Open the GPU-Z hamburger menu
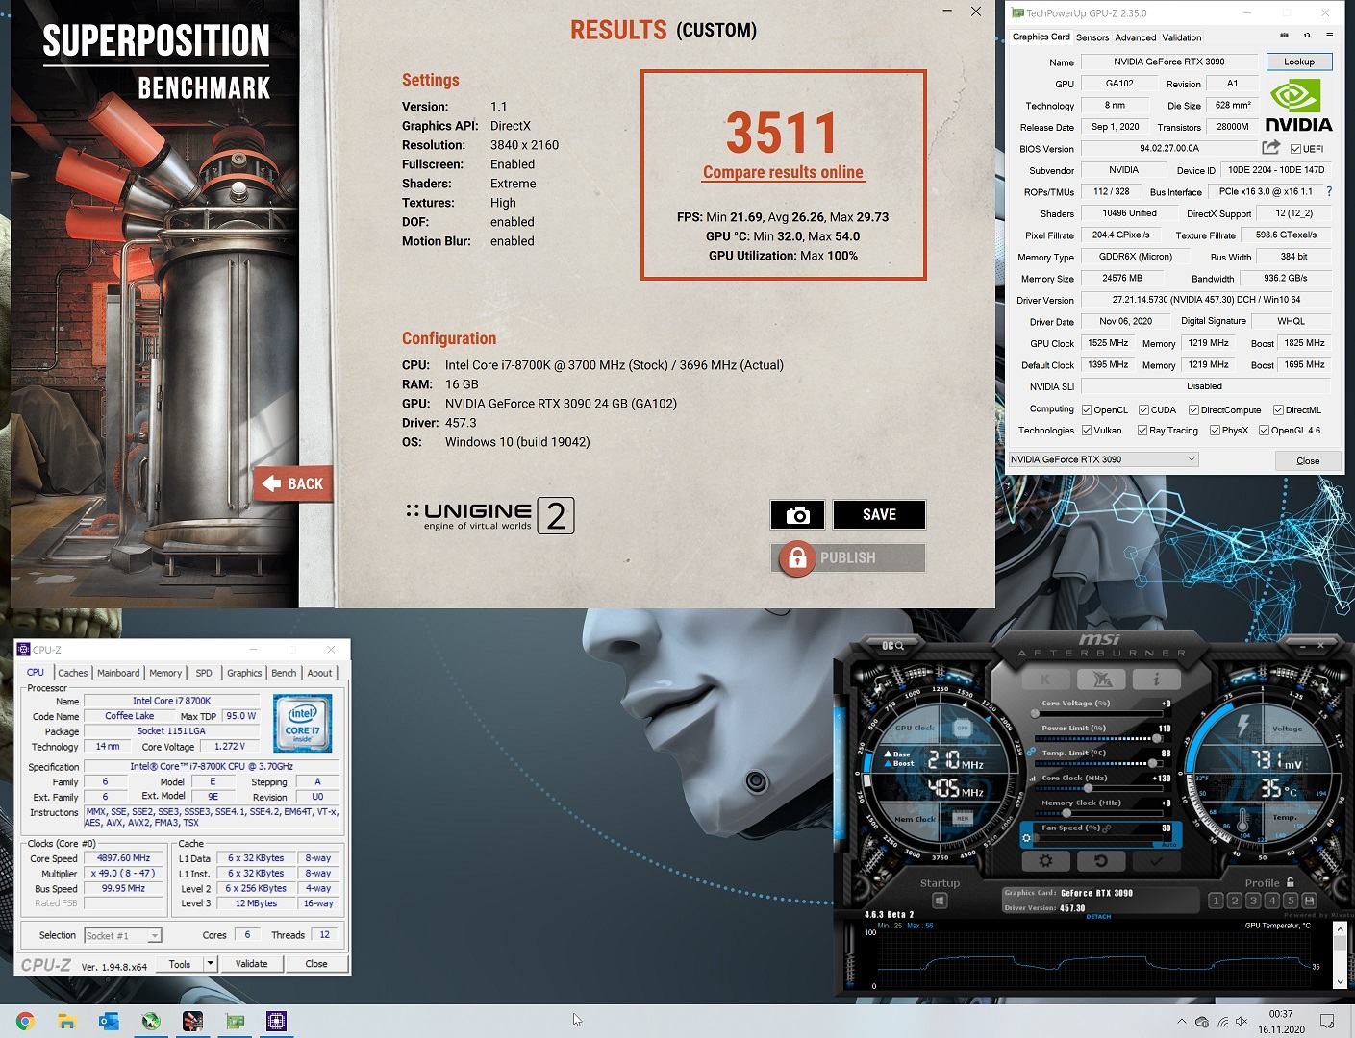Screen dimensions: 1355x1038 (x=1330, y=37)
